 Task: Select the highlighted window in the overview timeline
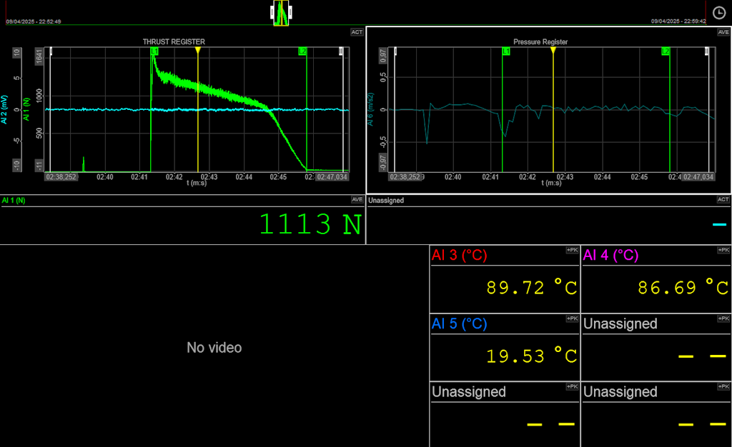[281, 13]
